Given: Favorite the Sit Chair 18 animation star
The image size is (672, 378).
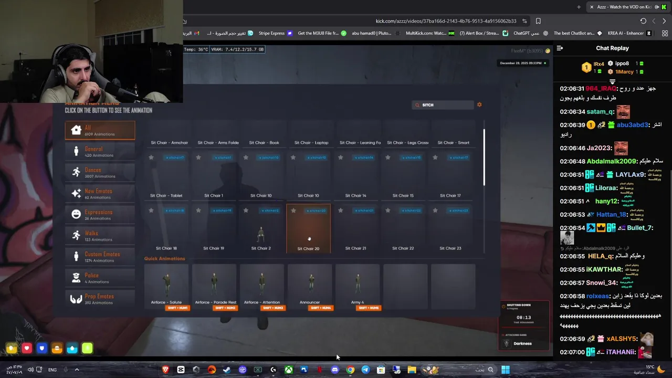Looking at the screenshot, I should (151, 211).
